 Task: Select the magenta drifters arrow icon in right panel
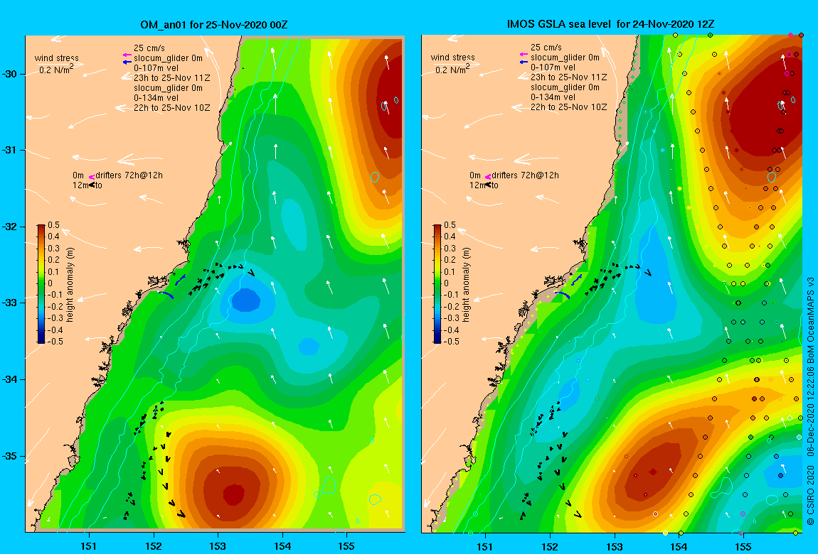[488, 177]
